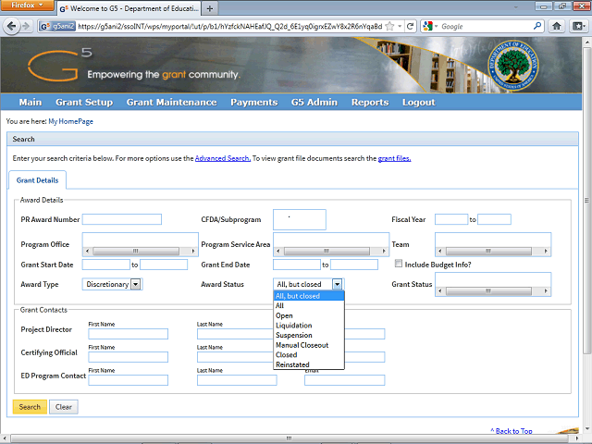
Task: Open Firefox home page icon
Action: click(x=557, y=26)
